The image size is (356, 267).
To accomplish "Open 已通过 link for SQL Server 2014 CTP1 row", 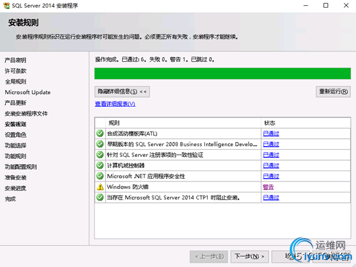I will click(x=271, y=198).
